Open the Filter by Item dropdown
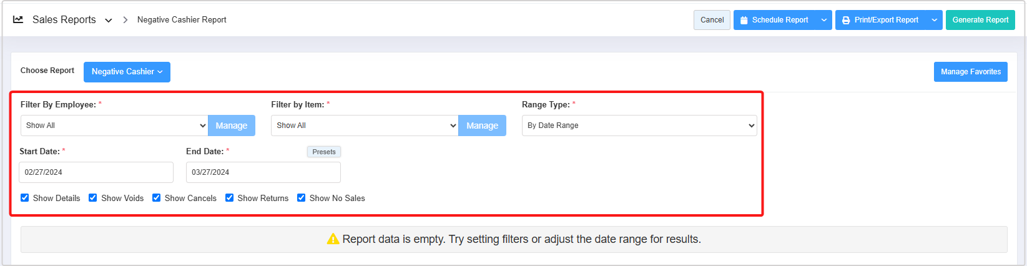1027x266 pixels. point(365,126)
